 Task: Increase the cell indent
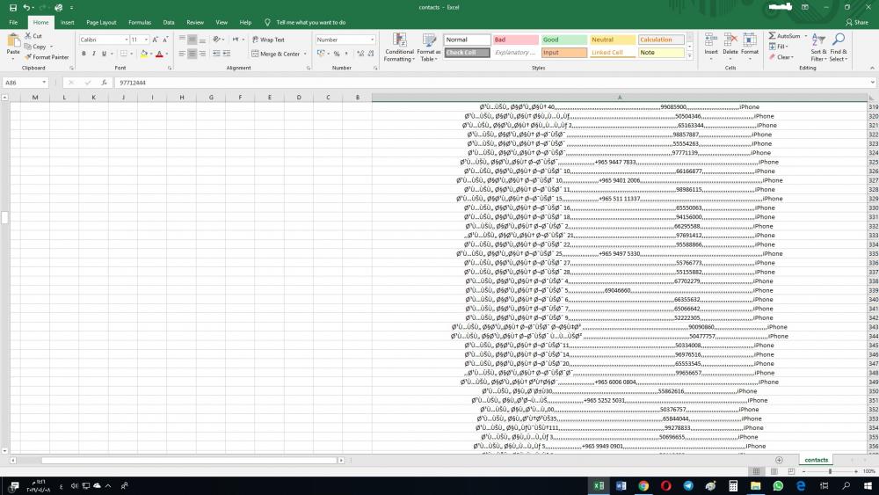[x=227, y=54]
